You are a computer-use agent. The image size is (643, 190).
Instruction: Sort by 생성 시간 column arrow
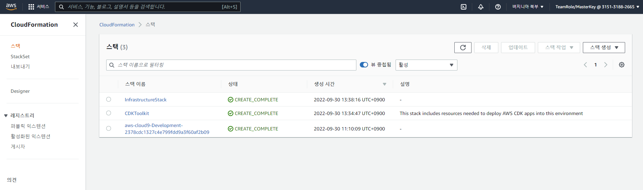[x=385, y=84]
